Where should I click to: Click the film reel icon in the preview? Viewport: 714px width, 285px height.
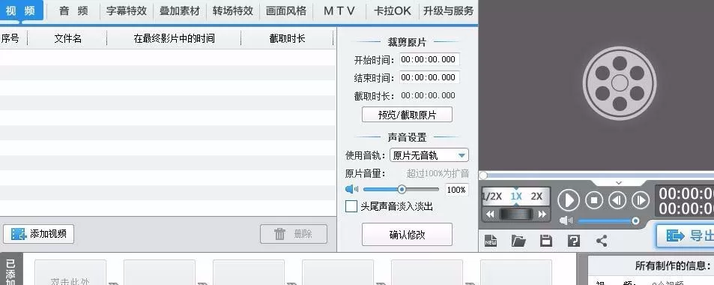(x=620, y=83)
